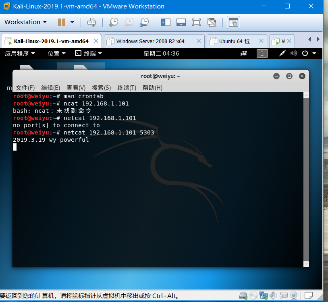Send Ctrl+Alt+Del to virtual machine
Viewport: 328px width, 302px height.
91,22
